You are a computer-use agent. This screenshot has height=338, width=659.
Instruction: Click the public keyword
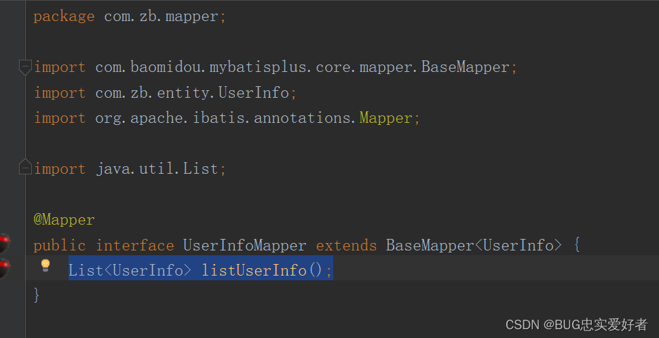point(60,246)
